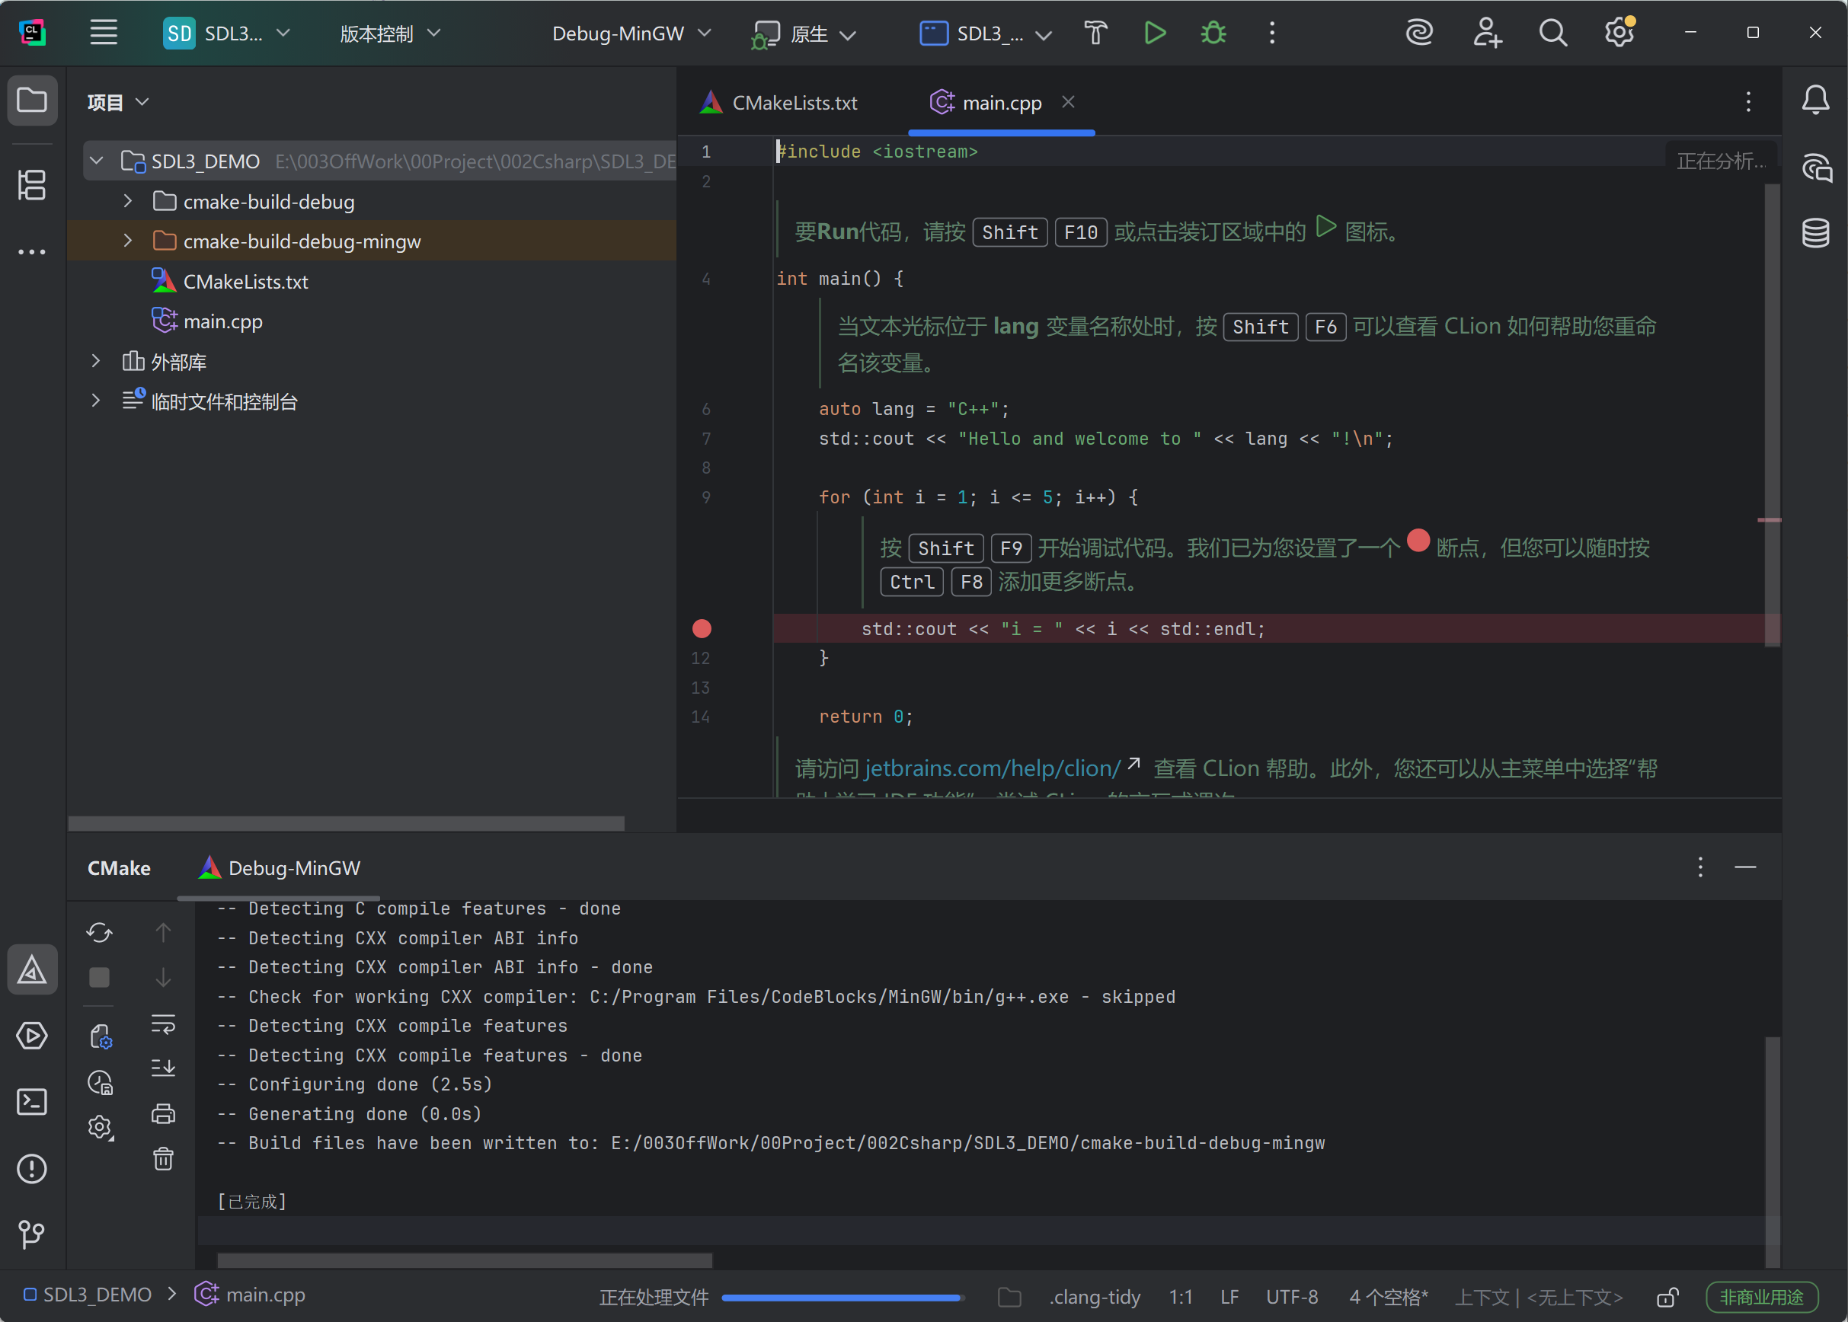Click the green Run button
1848x1322 pixels.
pos(1154,34)
